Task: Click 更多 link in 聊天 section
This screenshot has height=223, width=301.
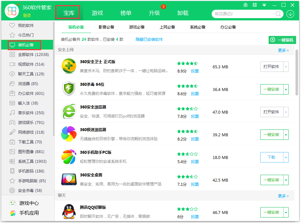Action: (x=283, y=196)
